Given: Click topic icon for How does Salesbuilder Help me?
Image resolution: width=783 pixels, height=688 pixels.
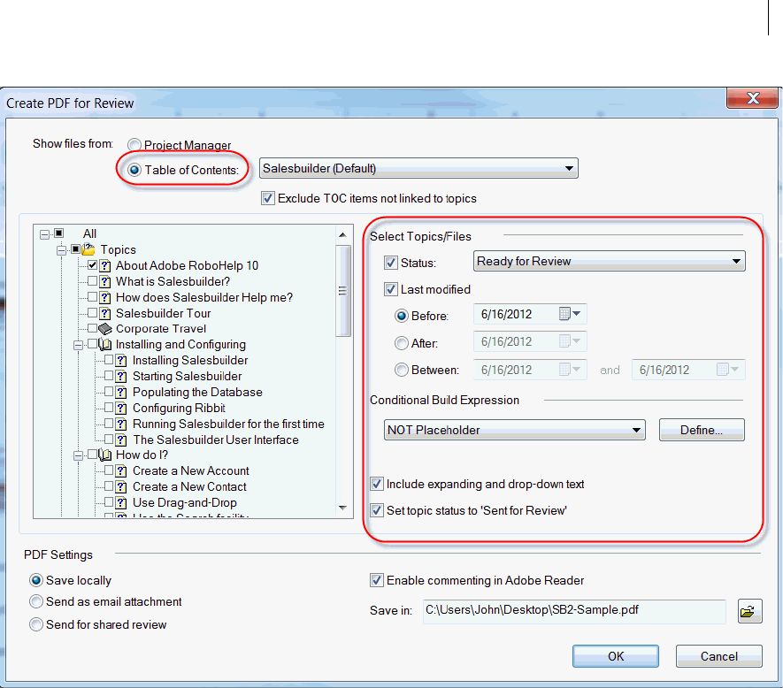Looking at the screenshot, I should [x=105, y=297].
